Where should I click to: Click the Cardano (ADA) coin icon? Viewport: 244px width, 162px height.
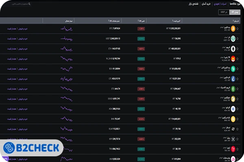click(x=233, y=108)
